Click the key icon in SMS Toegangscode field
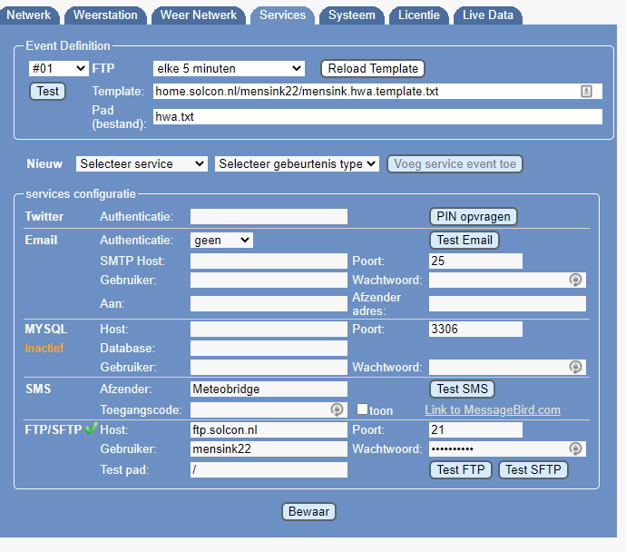This screenshot has height=552, width=626. [x=336, y=410]
